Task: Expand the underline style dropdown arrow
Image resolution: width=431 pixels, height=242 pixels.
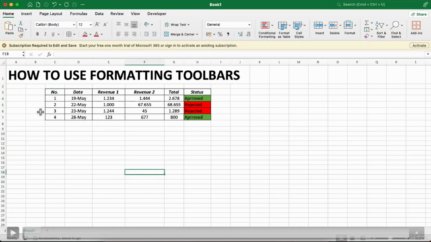Action: pyautogui.click(x=59, y=34)
